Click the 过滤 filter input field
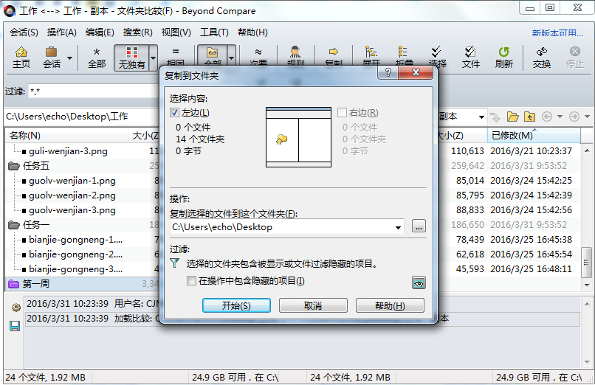The height and width of the screenshot is (385, 595). click(93, 91)
